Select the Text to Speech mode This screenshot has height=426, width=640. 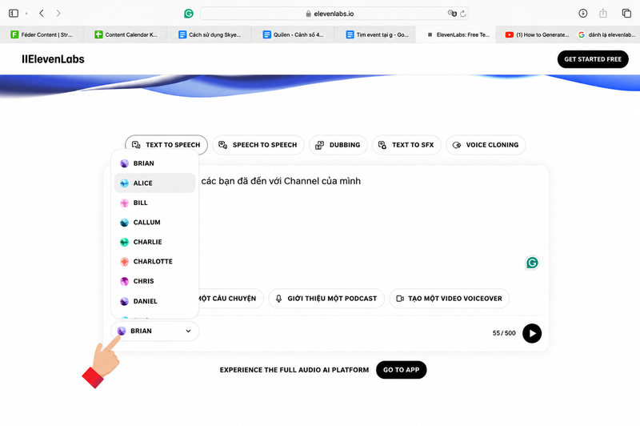[x=166, y=145]
